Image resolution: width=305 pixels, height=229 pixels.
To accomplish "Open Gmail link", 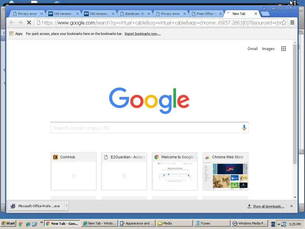I will point(253,49).
